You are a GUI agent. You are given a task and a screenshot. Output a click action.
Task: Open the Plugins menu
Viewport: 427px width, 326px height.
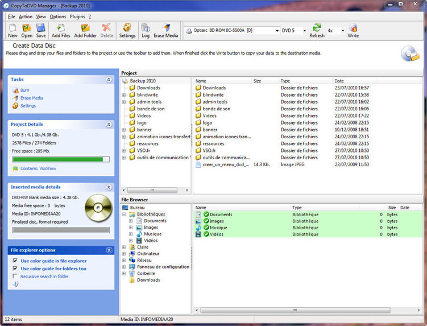pos(77,16)
